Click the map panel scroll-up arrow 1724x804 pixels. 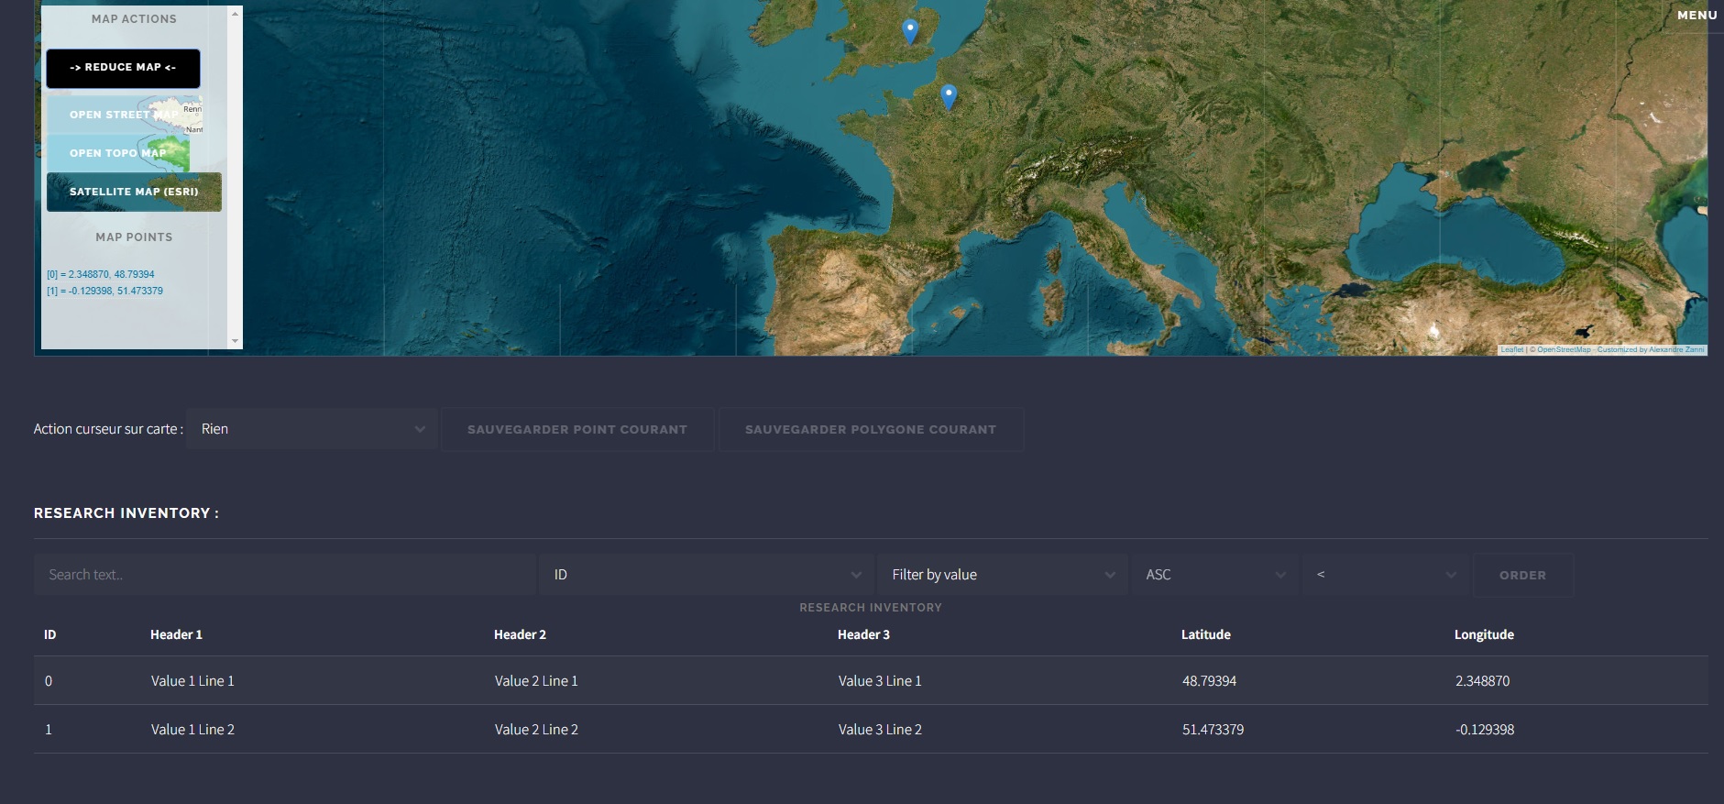pos(236,15)
